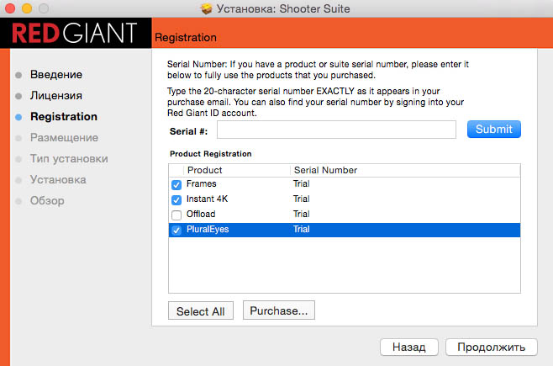The width and height of the screenshot is (553, 366).
Task: Open the Purchase... dialog
Action: point(279,310)
